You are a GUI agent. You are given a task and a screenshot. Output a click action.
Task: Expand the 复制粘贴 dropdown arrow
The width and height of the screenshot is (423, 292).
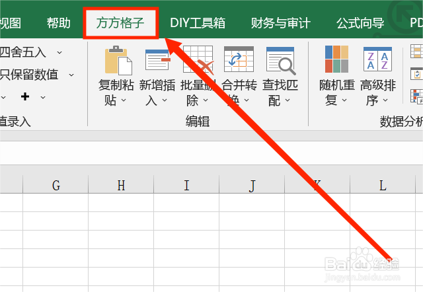click(x=124, y=100)
